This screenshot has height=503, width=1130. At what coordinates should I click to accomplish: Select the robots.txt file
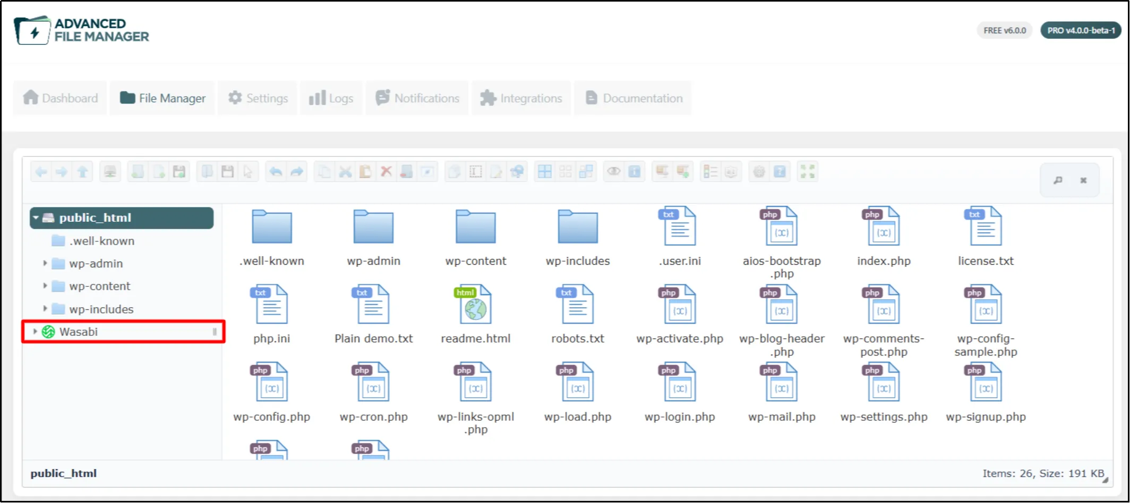click(578, 315)
